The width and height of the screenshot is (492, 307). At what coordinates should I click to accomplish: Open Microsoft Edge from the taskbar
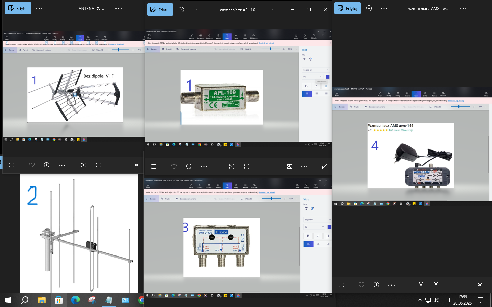click(76, 300)
